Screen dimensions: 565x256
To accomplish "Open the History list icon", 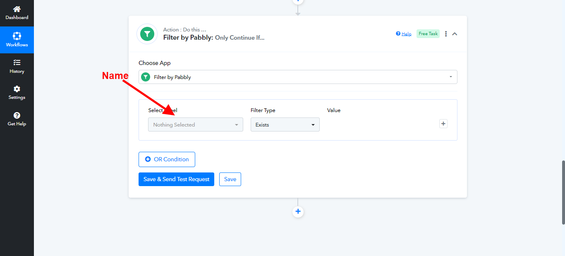I will point(17,62).
